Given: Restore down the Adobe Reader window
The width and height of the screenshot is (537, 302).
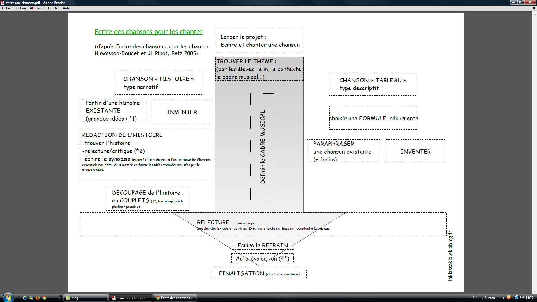Looking at the screenshot, I should 521,2.
